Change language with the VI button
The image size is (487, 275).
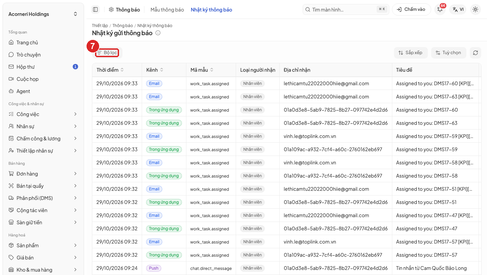[458, 9]
